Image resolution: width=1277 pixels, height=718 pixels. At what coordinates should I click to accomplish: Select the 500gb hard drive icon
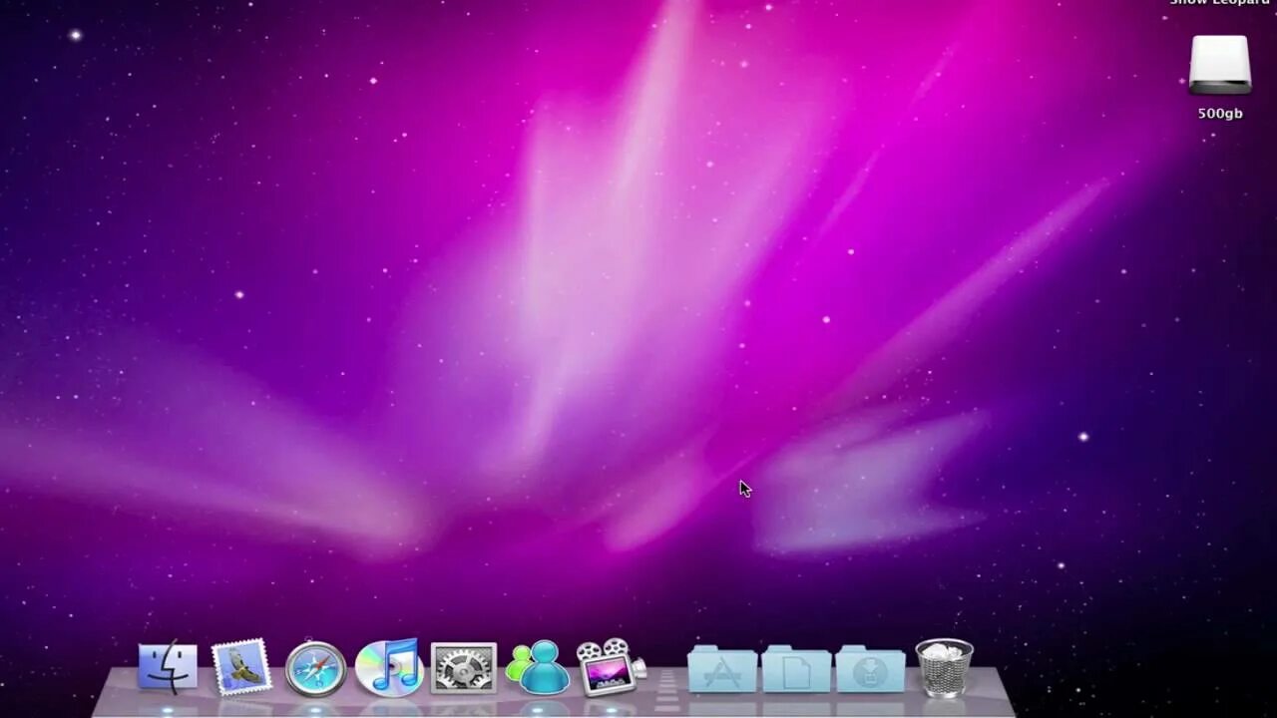[x=1220, y=65]
